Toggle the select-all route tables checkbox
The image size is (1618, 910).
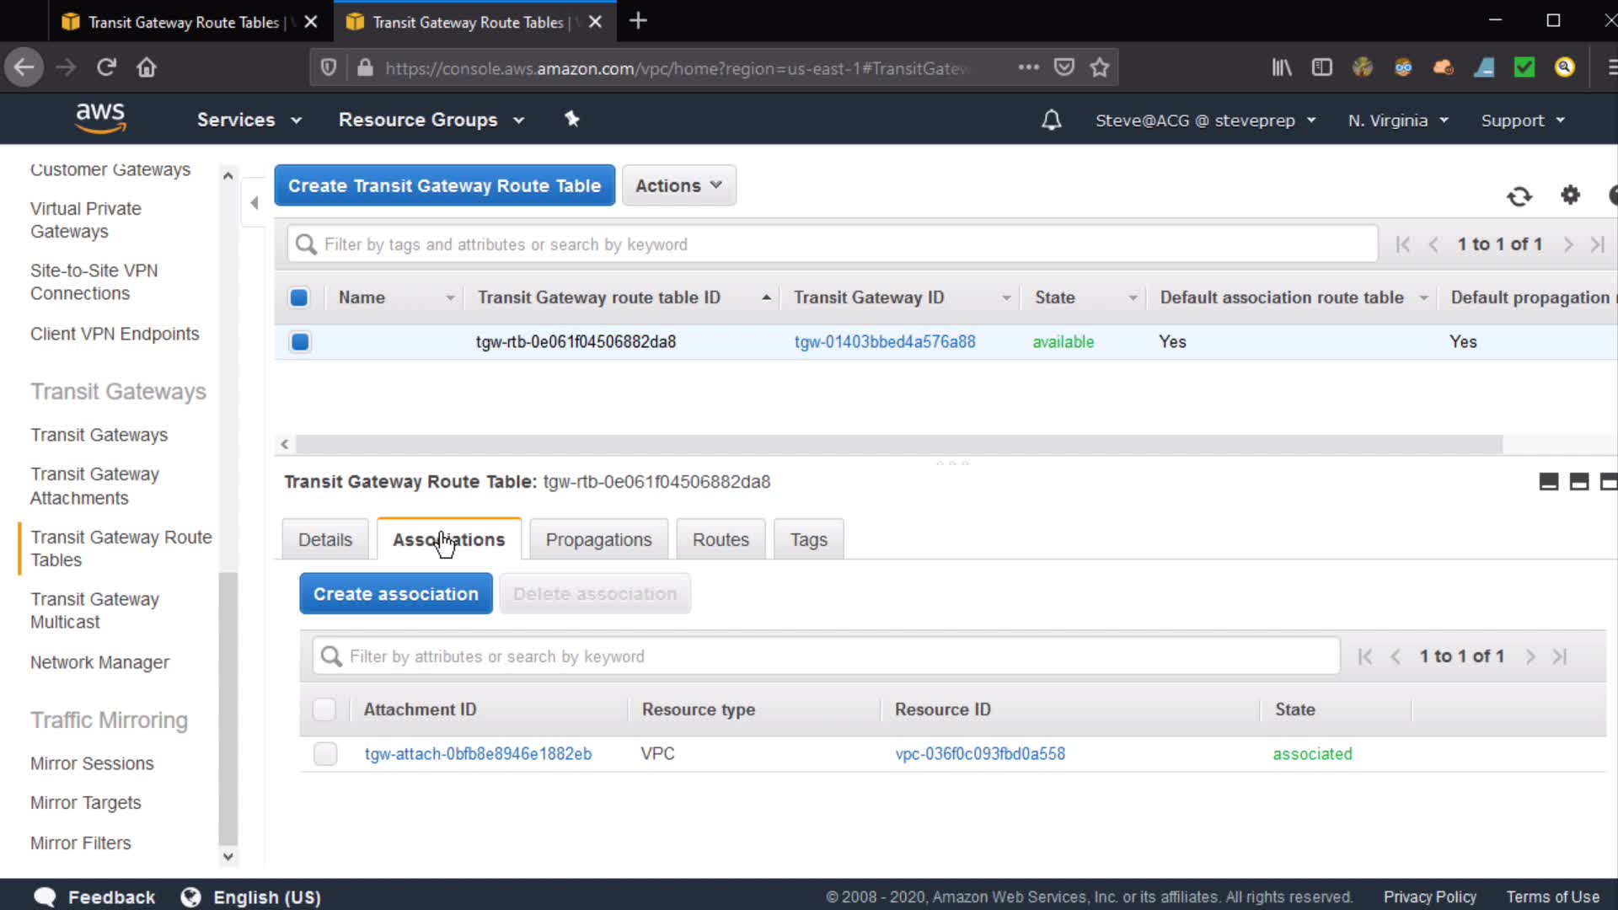(x=299, y=297)
